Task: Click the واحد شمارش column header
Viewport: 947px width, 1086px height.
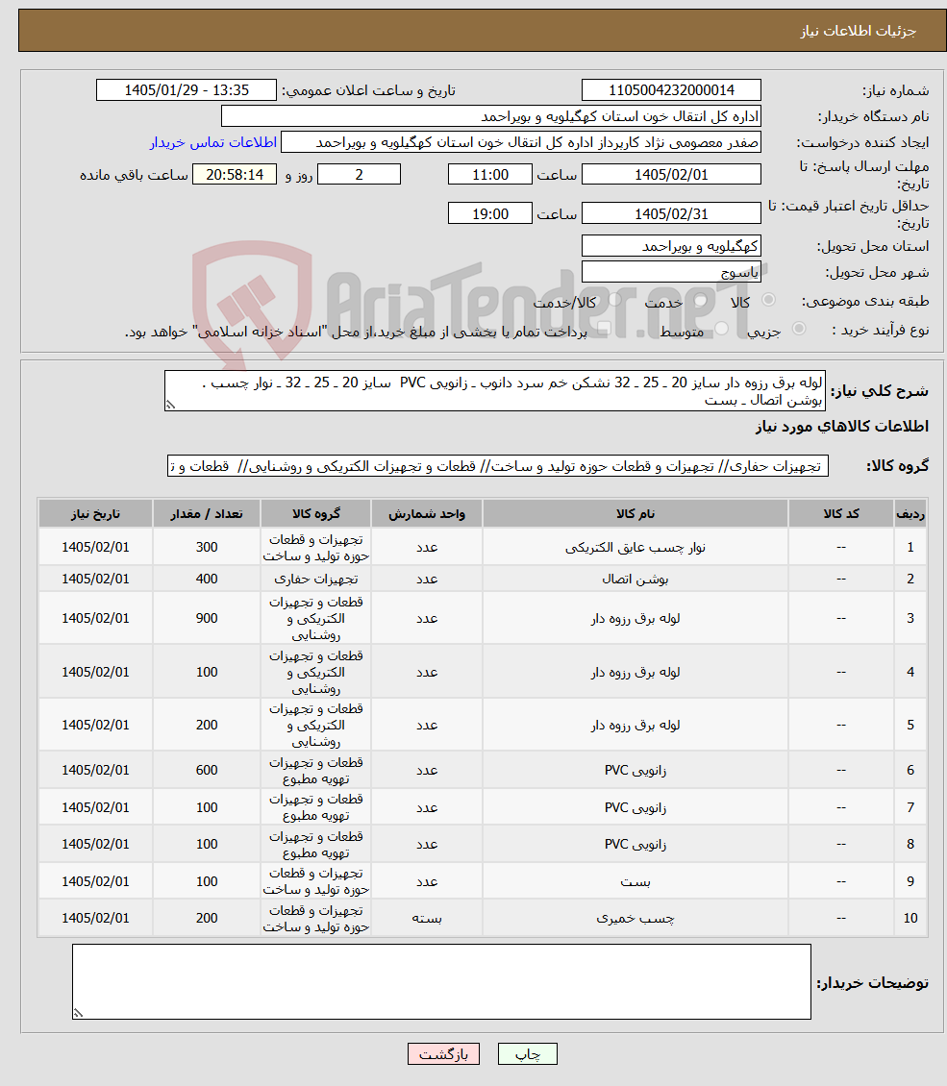Action: point(427,514)
